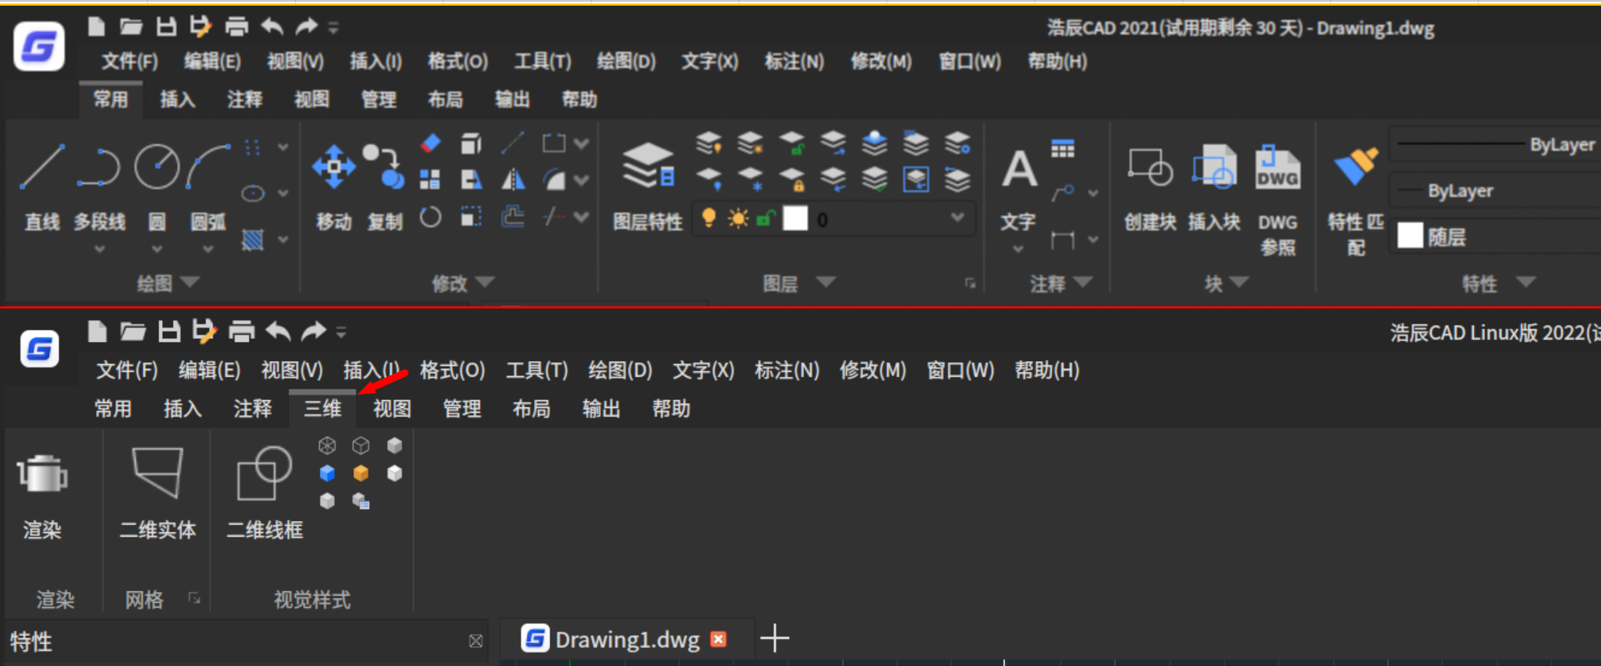Viewport: 1601px width, 666px height.
Task: Select the 文字 text tool in CAD 2021
Action: point(1019,188)
